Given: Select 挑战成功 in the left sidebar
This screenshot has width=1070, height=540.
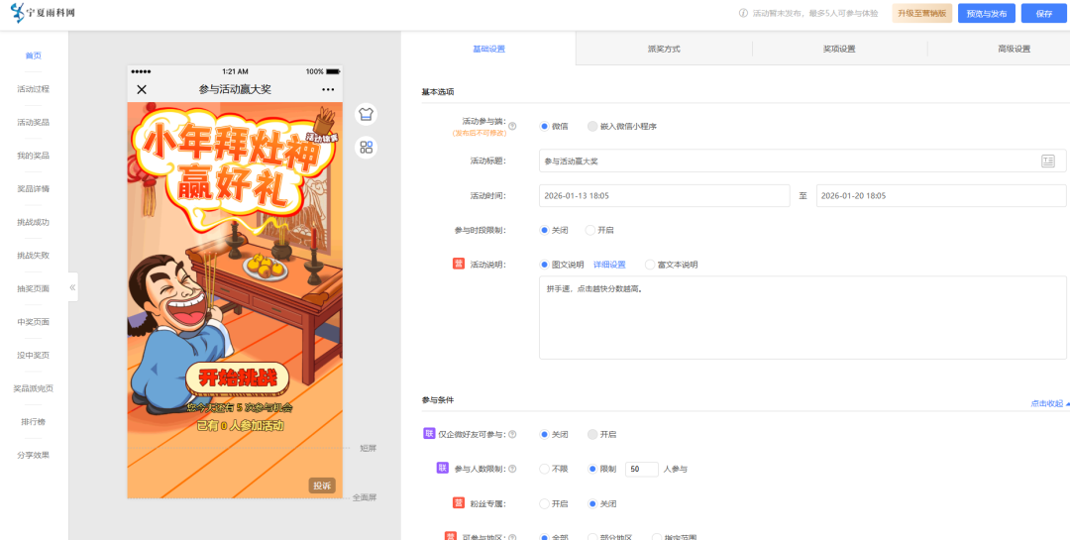Looking at the screenshot, I should pos(34,222).
